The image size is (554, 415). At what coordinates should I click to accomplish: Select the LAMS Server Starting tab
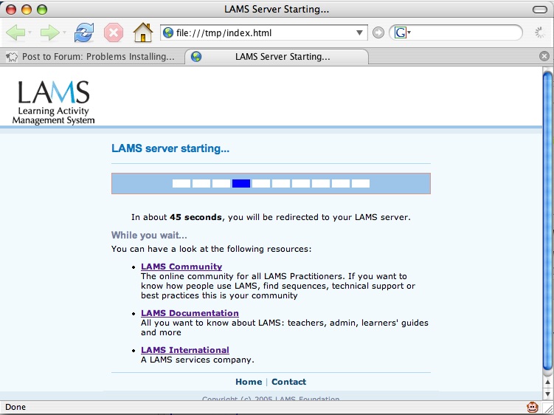coord(277,57)
